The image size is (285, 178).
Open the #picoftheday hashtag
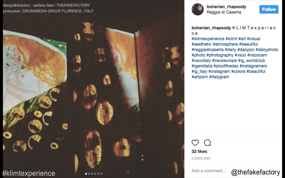(226, 66)
